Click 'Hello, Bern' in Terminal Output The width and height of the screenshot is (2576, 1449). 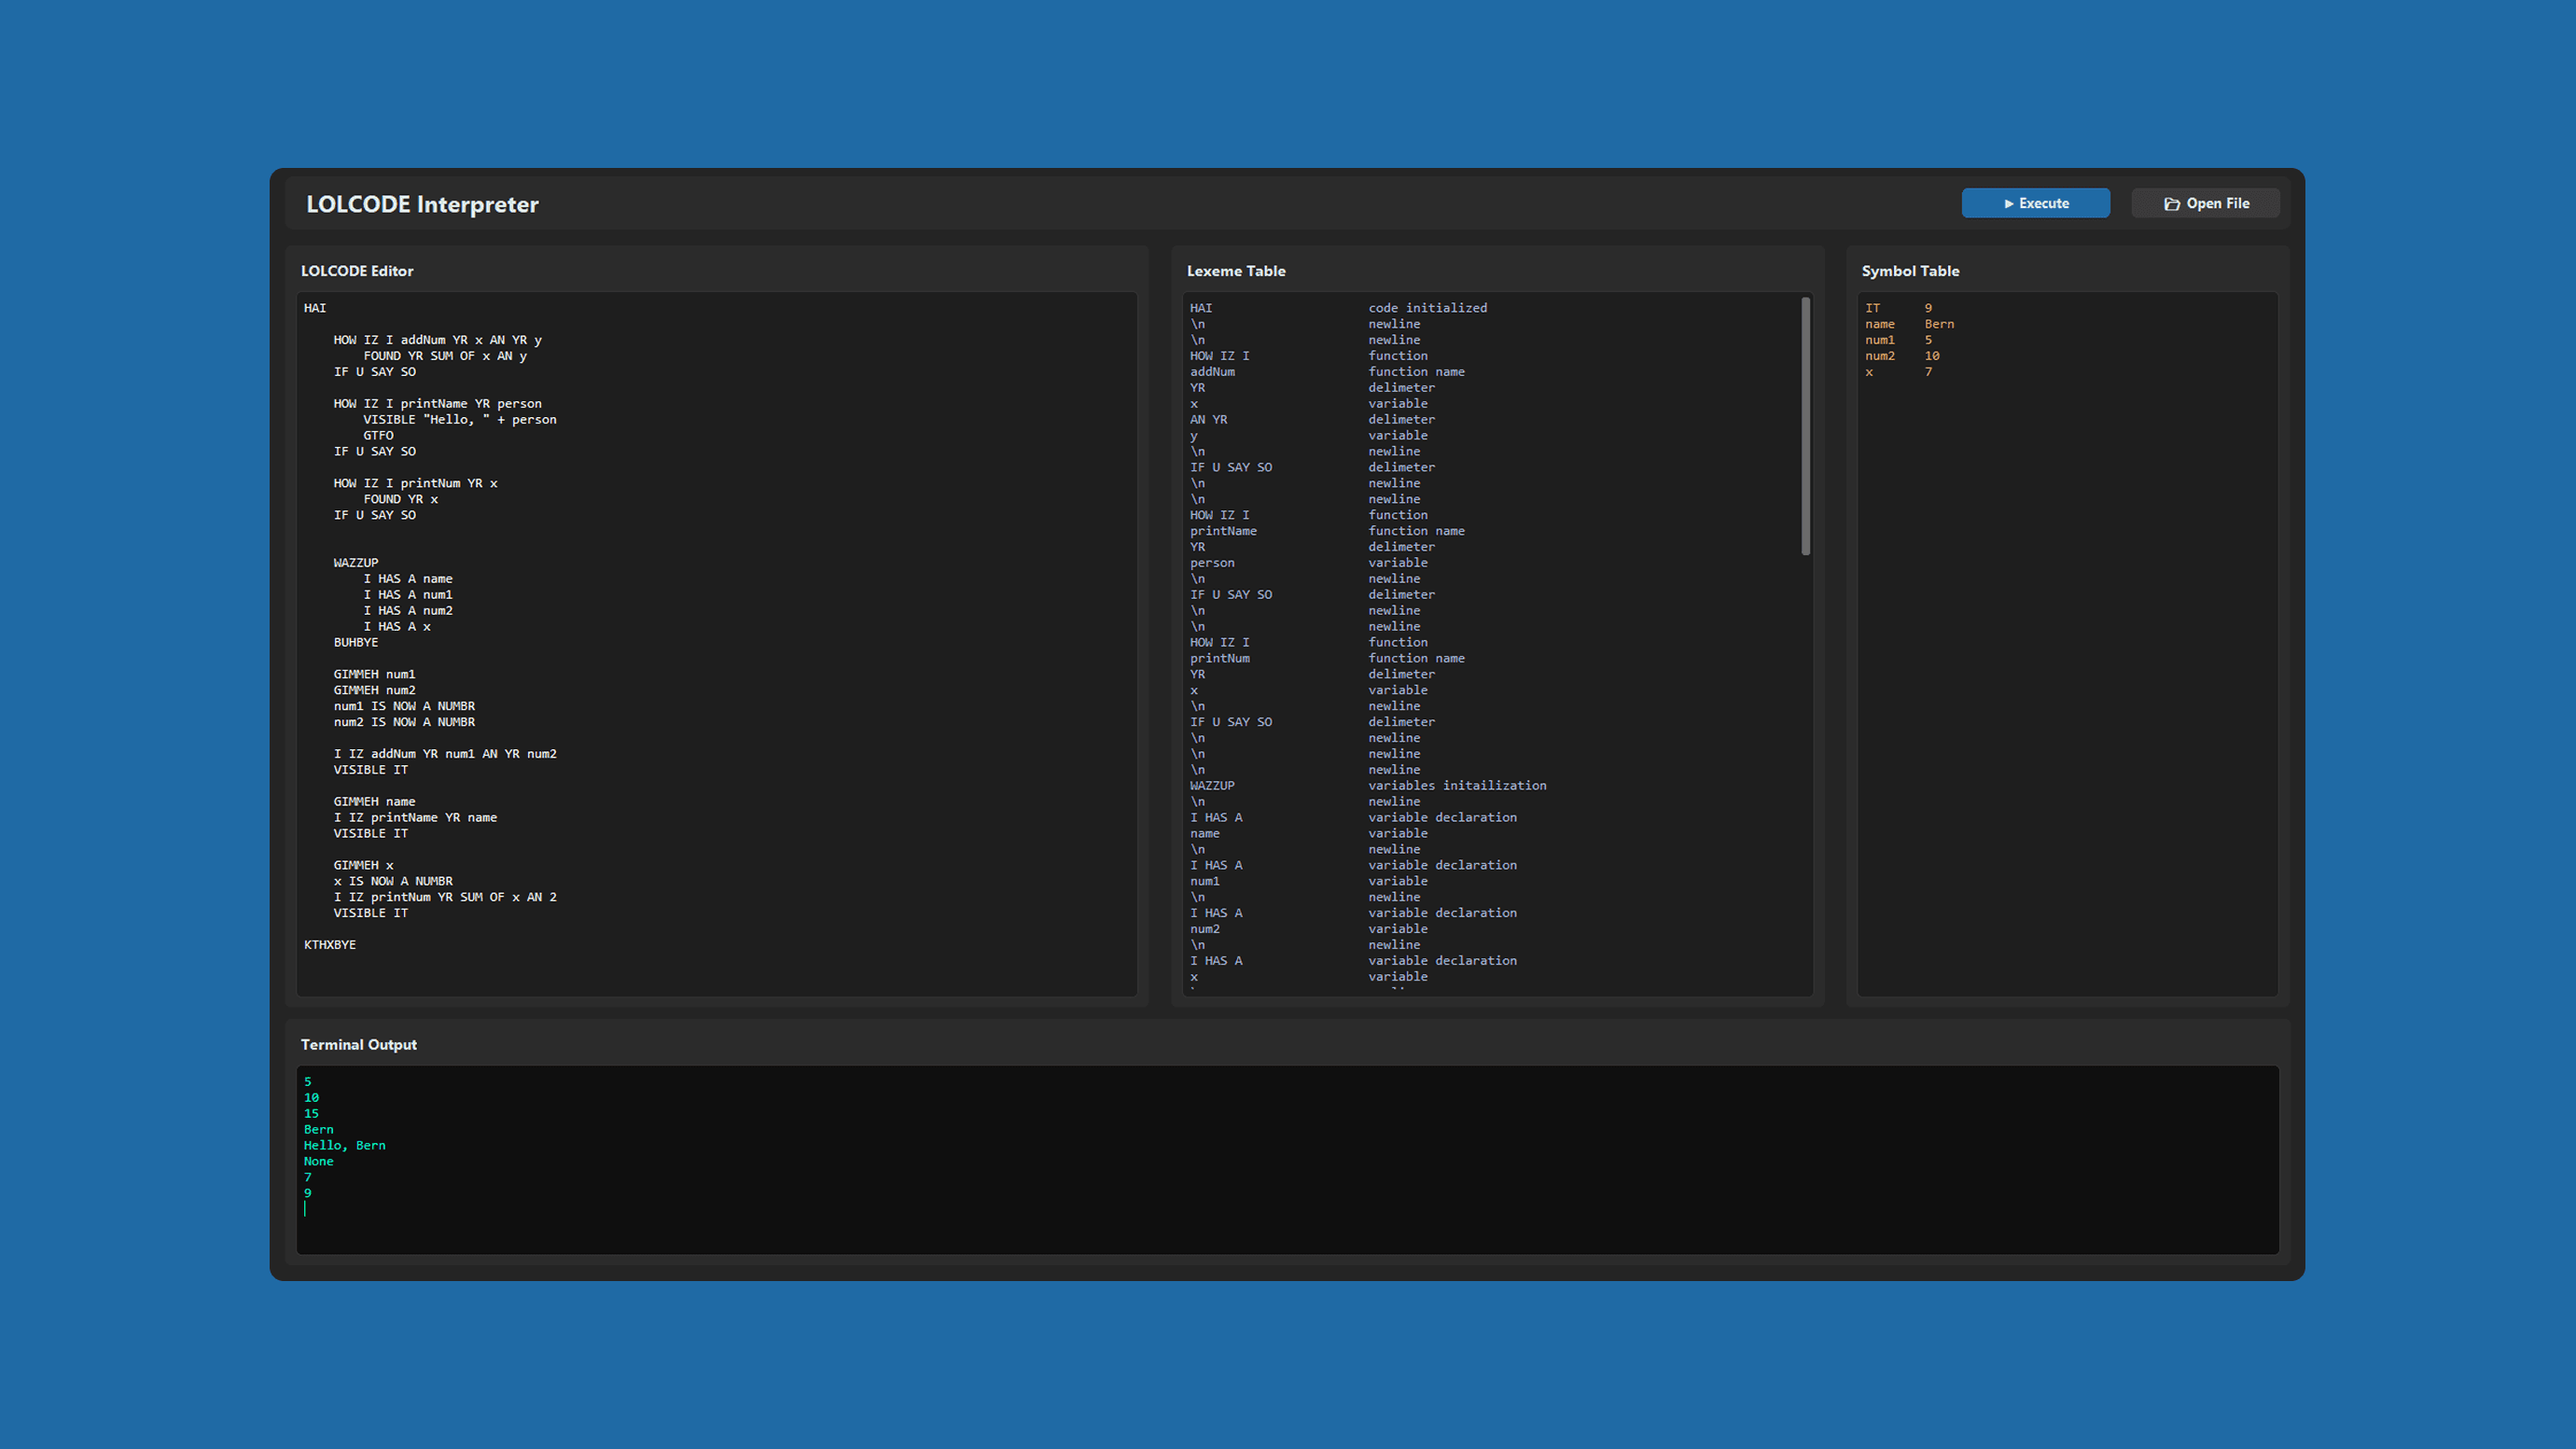click(x=345, y=1146)
